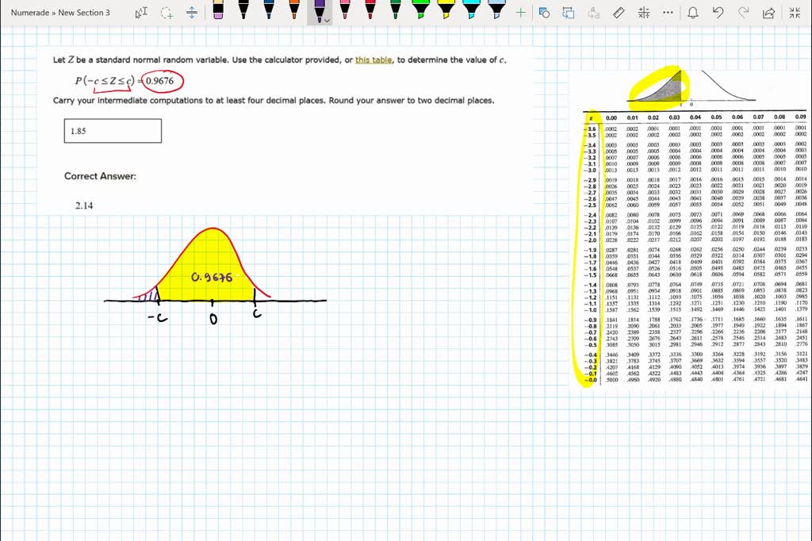
Task: Click the share icon
Action: coord(768,12)
